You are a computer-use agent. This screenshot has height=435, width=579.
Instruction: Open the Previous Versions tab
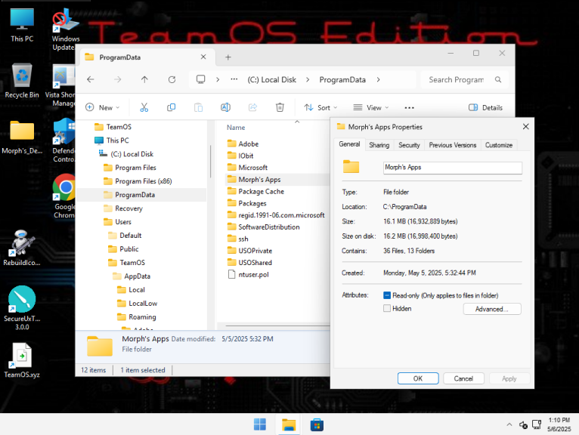pos(452,145)
